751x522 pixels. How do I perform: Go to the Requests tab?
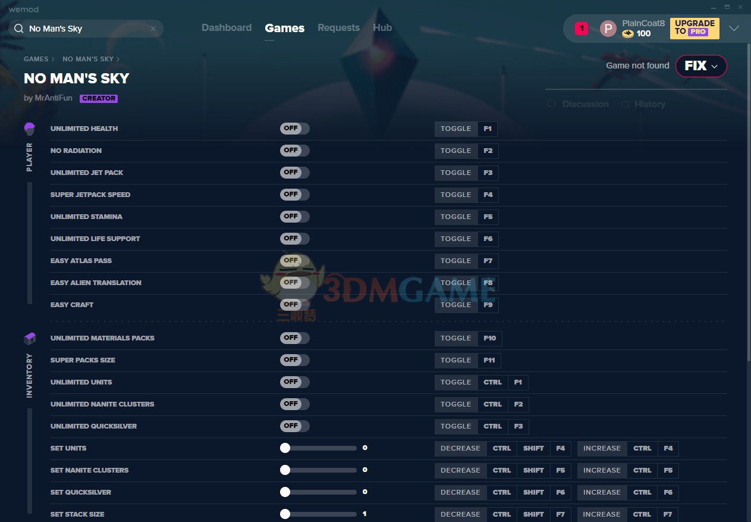coord(338,28)
